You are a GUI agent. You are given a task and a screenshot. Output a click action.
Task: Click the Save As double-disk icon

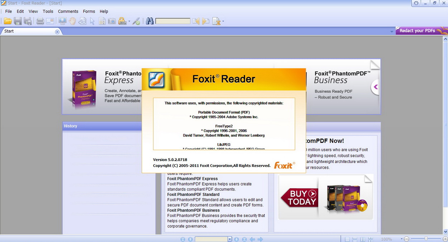point(28,21)
